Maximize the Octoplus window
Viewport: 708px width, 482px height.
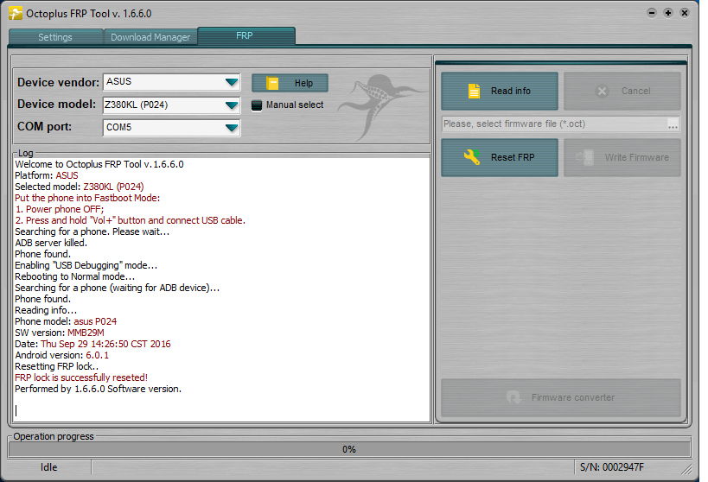[x=668, y=13]
